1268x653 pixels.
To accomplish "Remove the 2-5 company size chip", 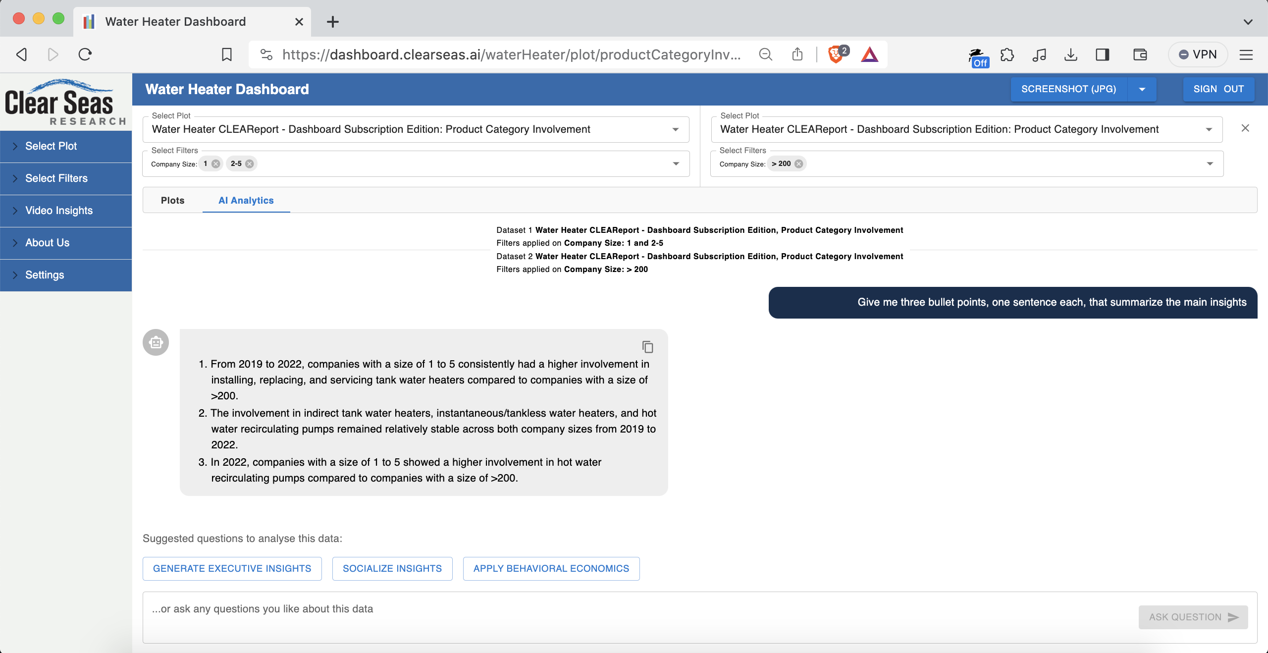I will [x=250, y=164].
